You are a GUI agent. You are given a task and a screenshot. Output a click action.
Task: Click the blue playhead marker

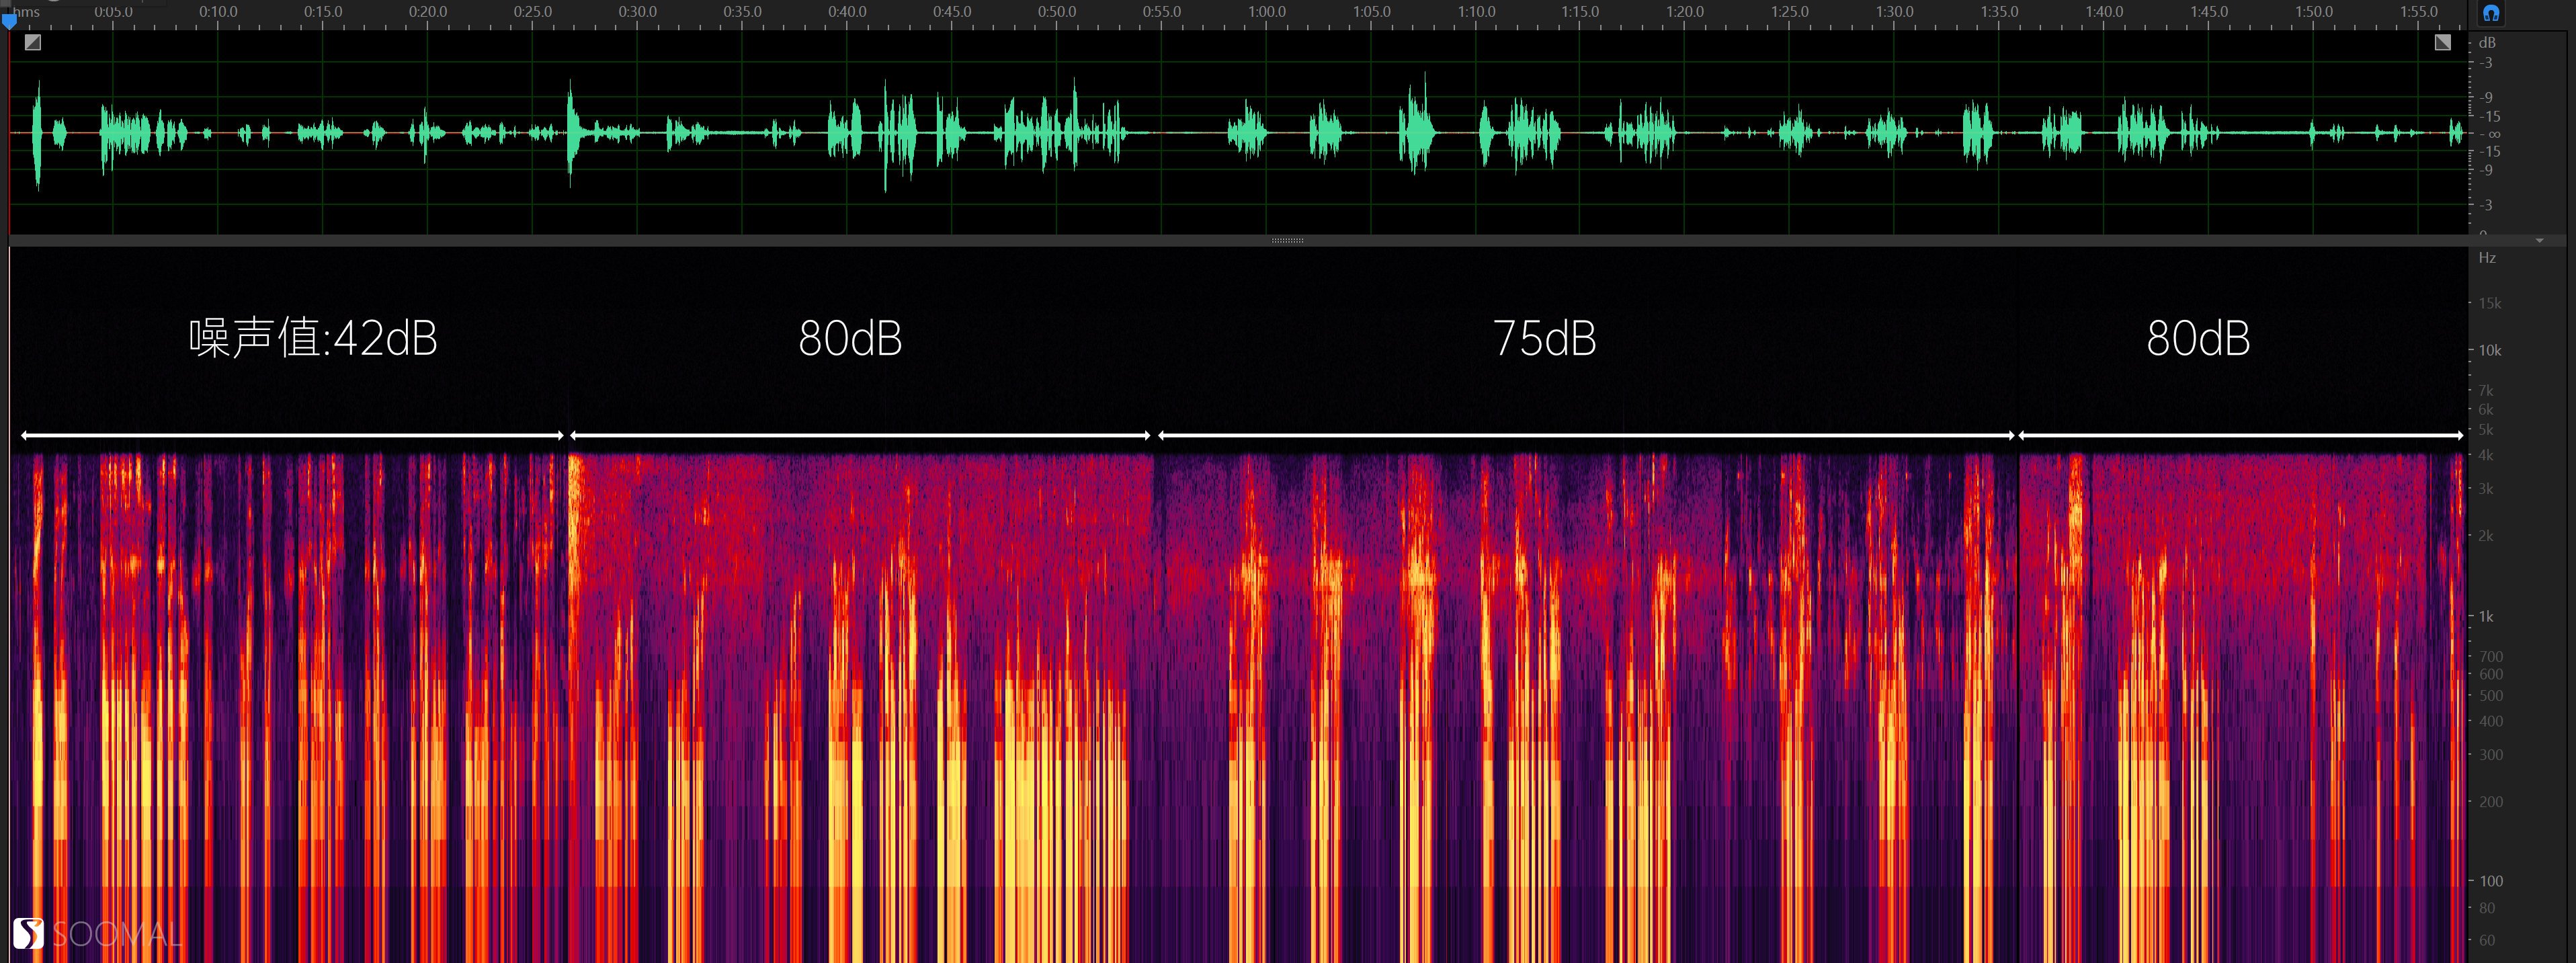point(9,20)
